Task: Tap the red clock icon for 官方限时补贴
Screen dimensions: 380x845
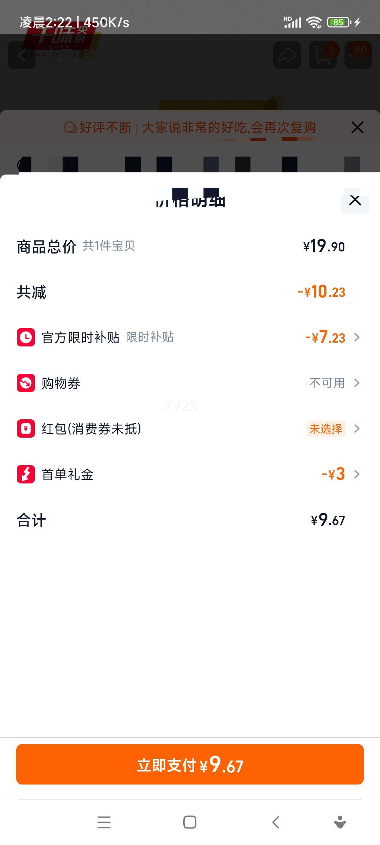Action: pyautogui.click(x=26, y=337)
